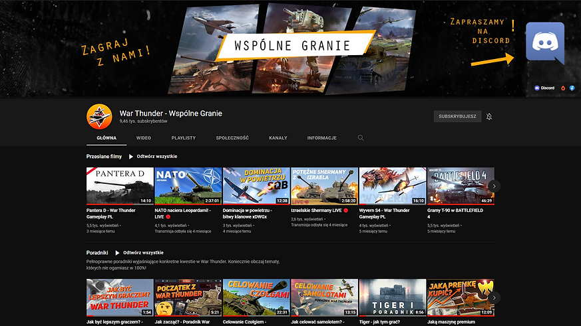Click the channel name 'War Thunder - Wspólne Granie'
Image resolution: width=581 pixels, height=326 pixels.
171,114
